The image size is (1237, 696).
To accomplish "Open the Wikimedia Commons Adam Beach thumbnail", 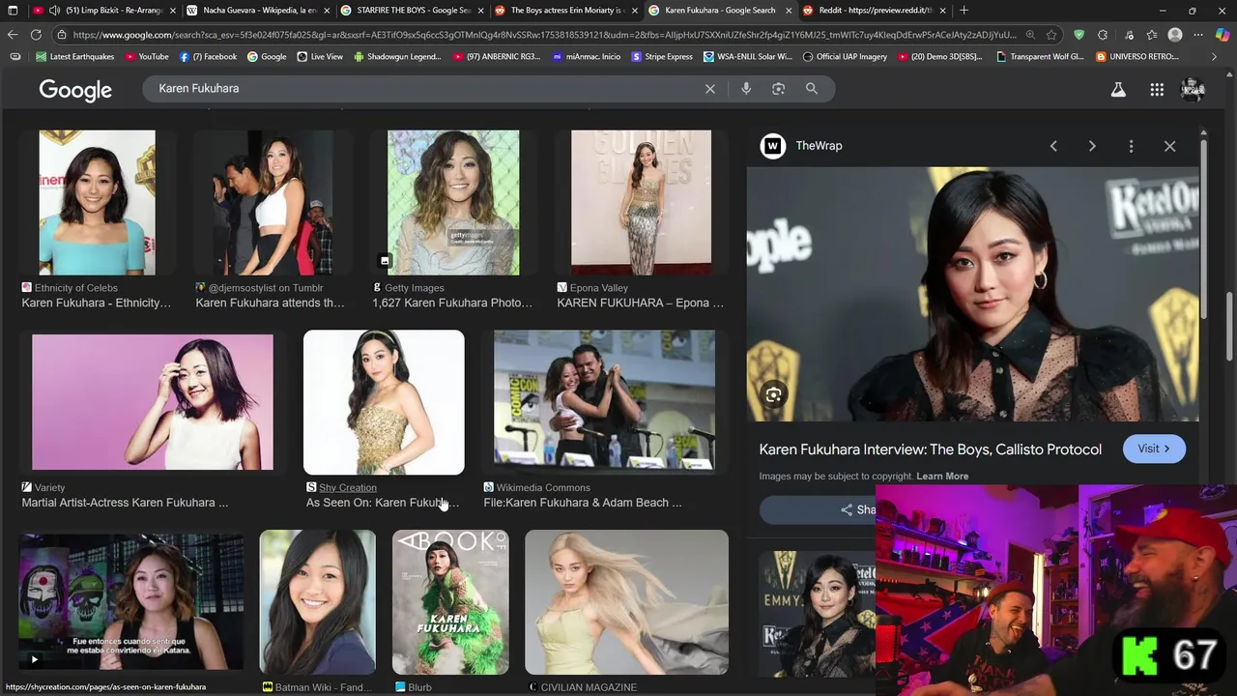I will (605, 400).
